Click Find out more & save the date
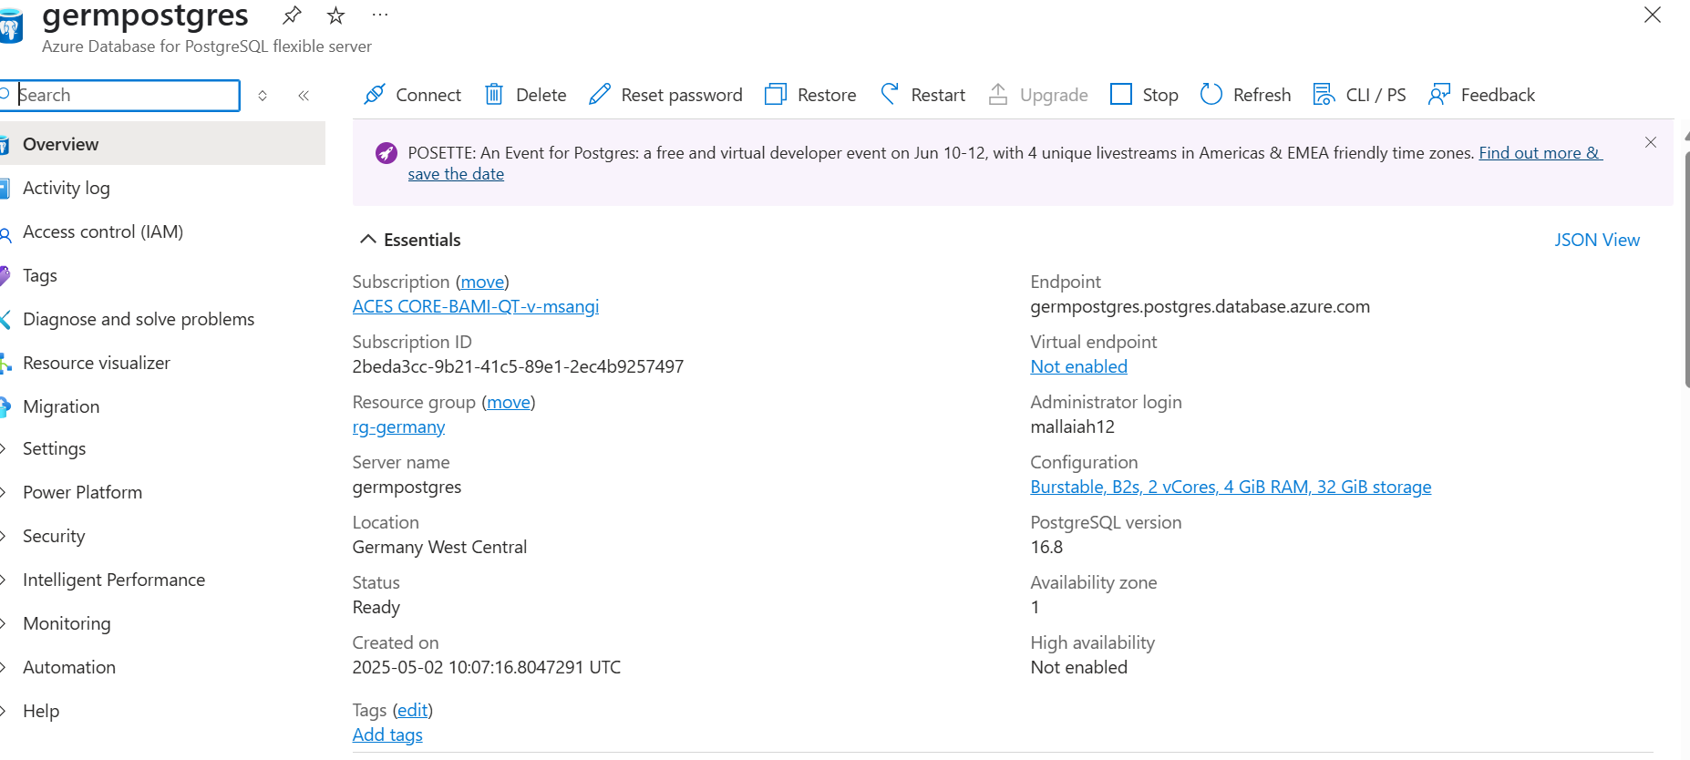Screen dimensions: 1690x760 [x=1540, y=153]
